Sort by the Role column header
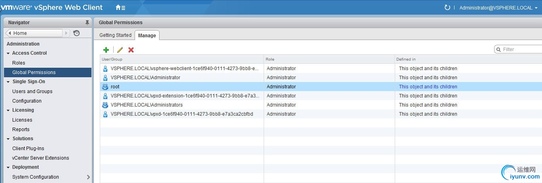 329,59
